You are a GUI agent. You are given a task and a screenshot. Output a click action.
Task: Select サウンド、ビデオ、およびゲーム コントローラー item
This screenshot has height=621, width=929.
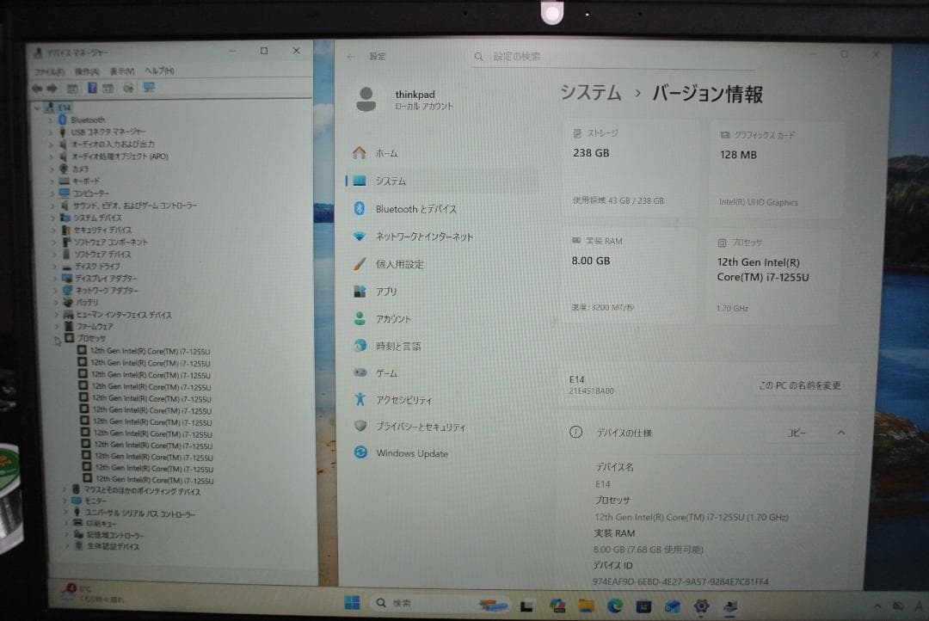(x=135, y=206)
